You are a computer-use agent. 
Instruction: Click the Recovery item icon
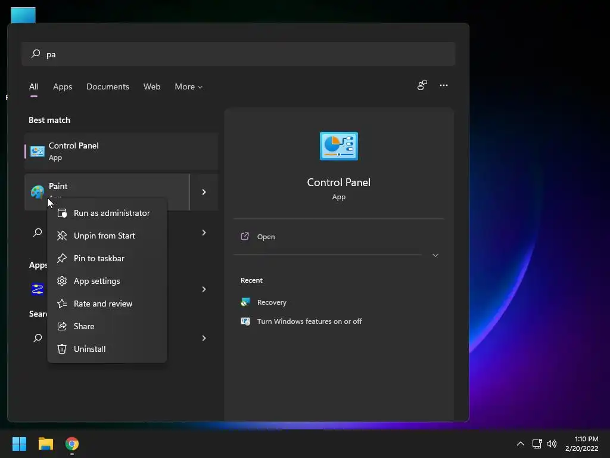pyautogui.click(x=245, y=302)
